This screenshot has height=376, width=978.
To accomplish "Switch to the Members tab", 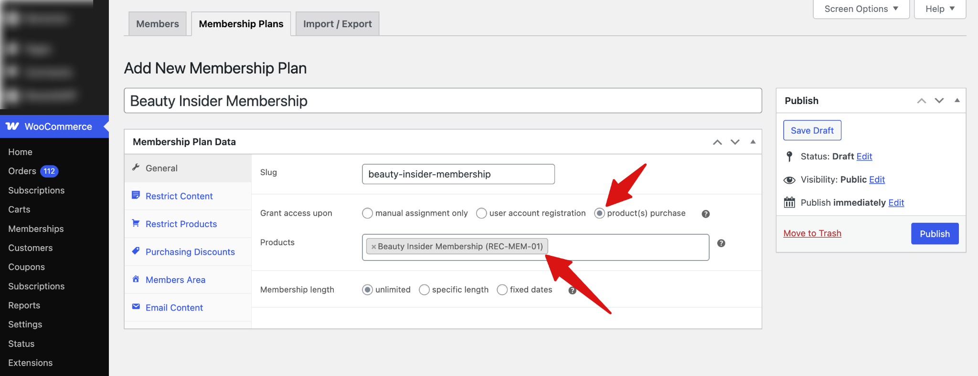I will 158,24.
